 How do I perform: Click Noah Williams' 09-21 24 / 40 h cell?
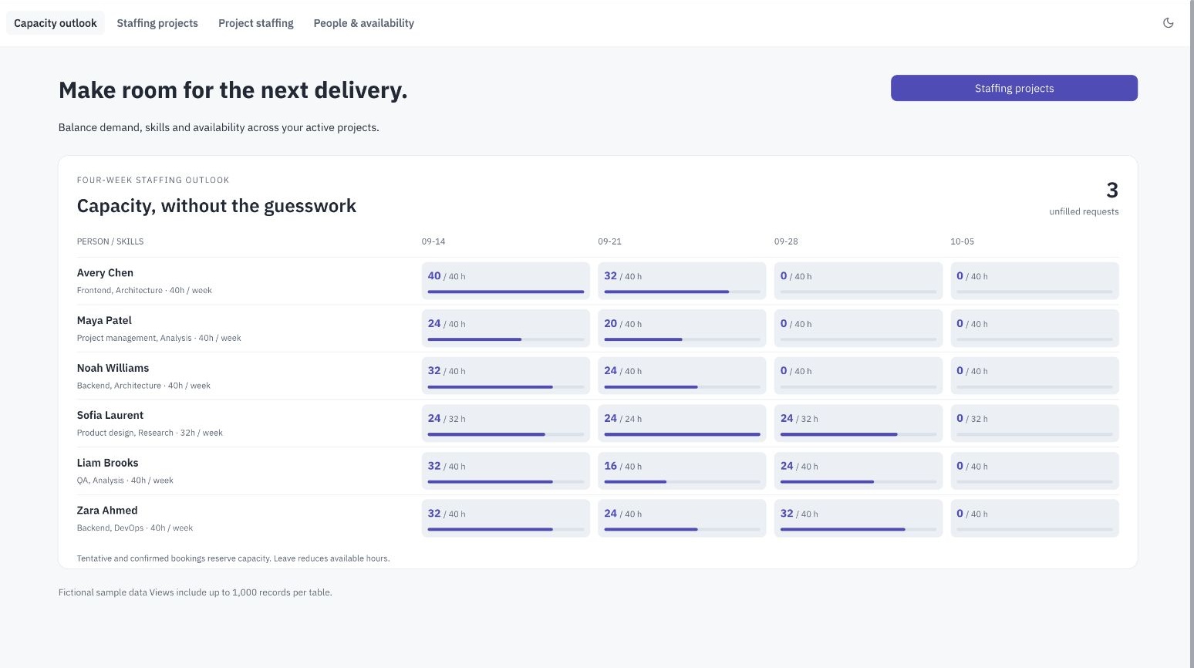tap(683, 376)
